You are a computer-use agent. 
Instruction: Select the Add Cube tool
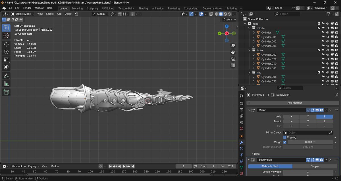tap(6, 92)
